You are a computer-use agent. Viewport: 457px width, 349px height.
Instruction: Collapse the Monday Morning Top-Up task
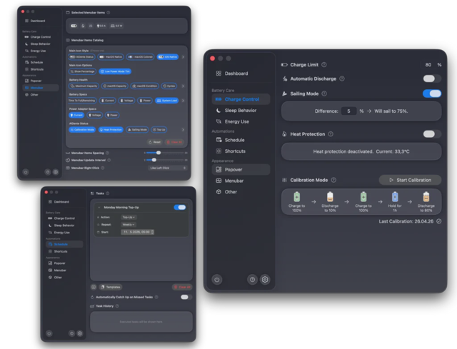tap(99, 208)
